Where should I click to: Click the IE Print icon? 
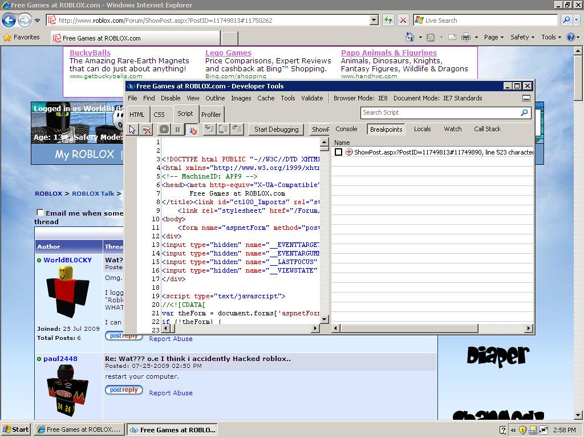465,37
